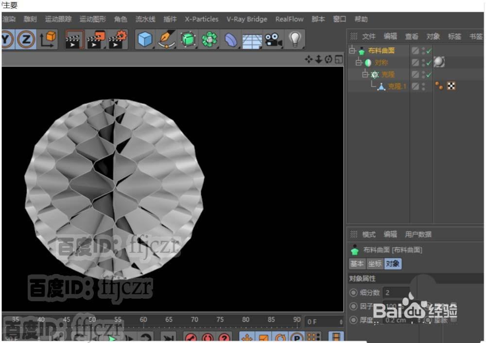Open the 窗口 menu
The height and width of the screenshot is (343, 486).
[x=339, y=19]
